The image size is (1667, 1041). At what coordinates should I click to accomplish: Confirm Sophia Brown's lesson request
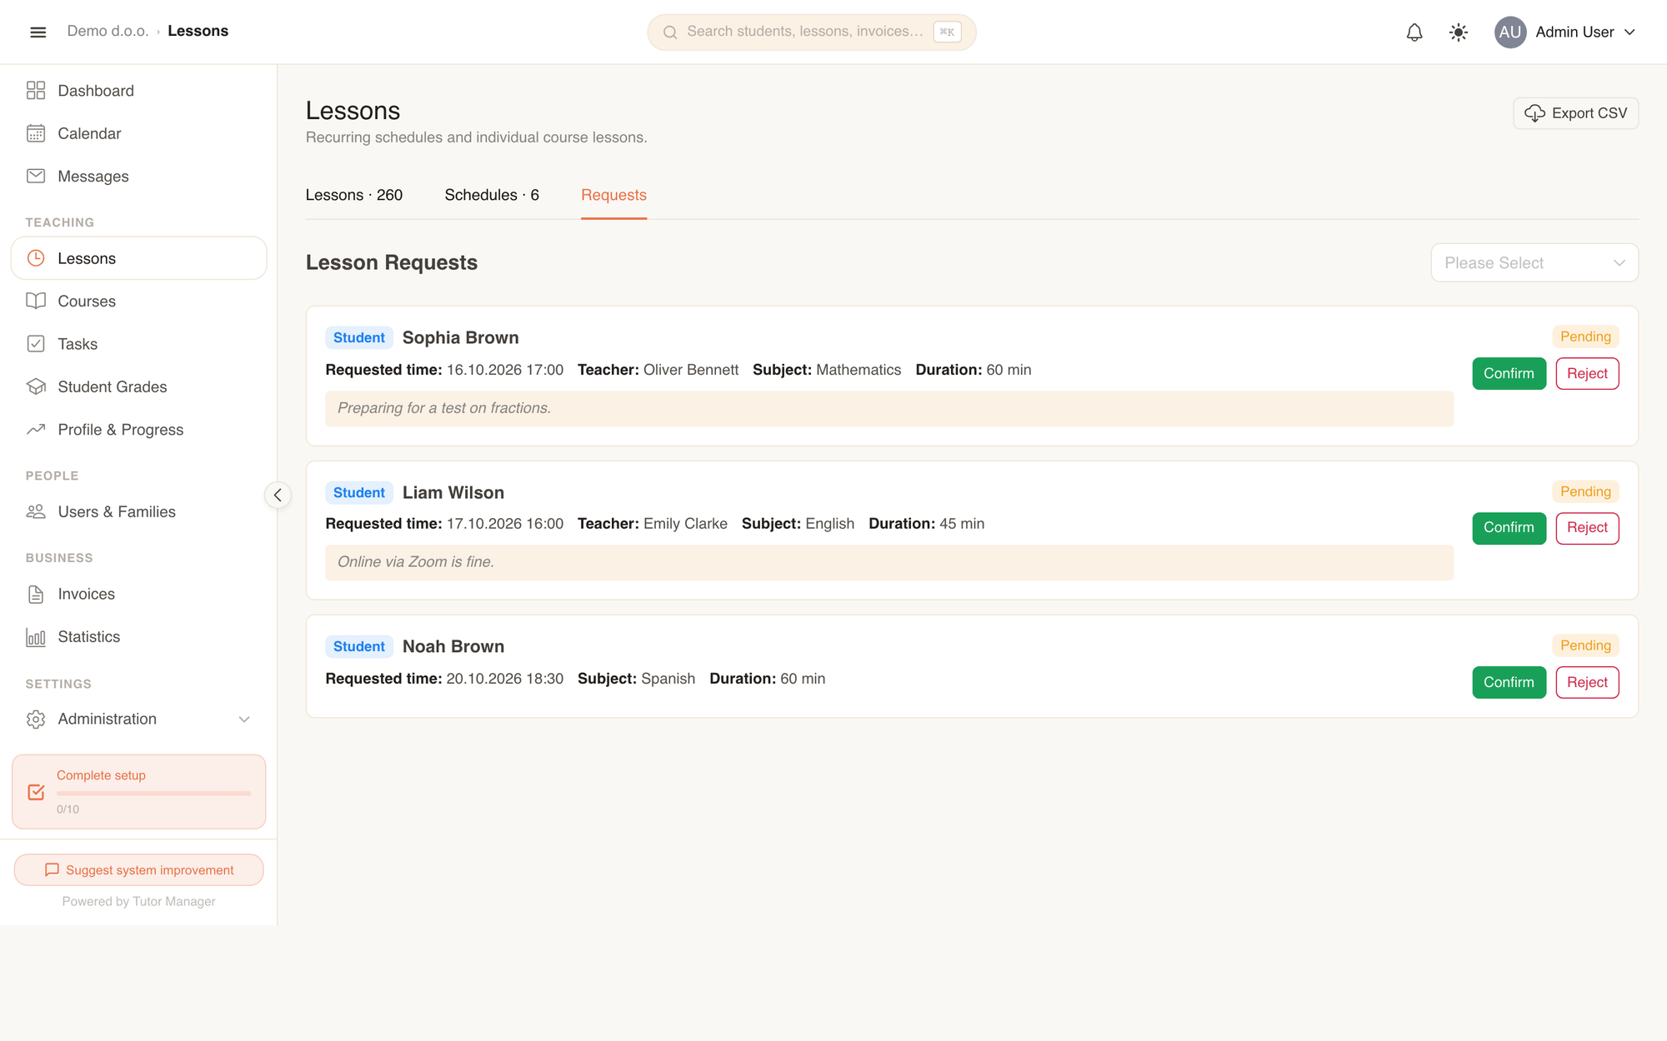coord(1509,373)
